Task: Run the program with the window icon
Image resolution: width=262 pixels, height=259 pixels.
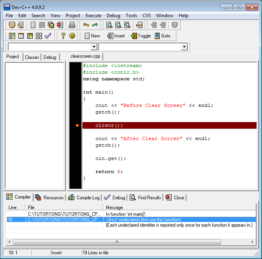Action: pos(21,36)
